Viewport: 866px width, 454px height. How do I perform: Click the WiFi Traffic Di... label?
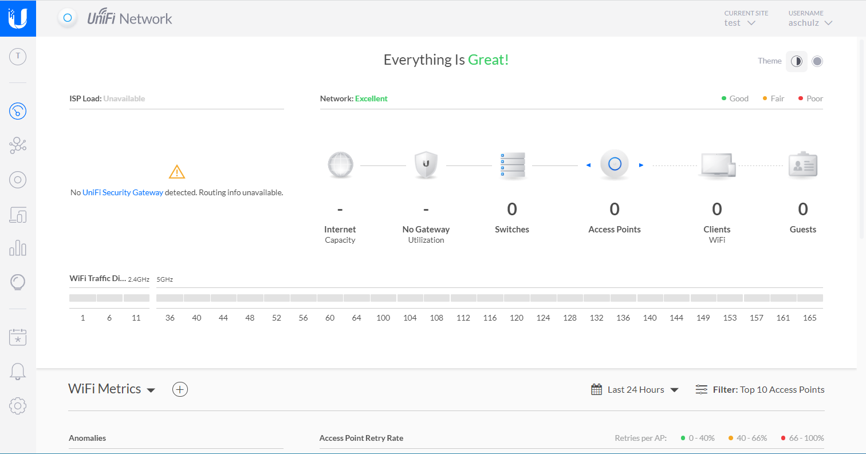coord(97,279)
